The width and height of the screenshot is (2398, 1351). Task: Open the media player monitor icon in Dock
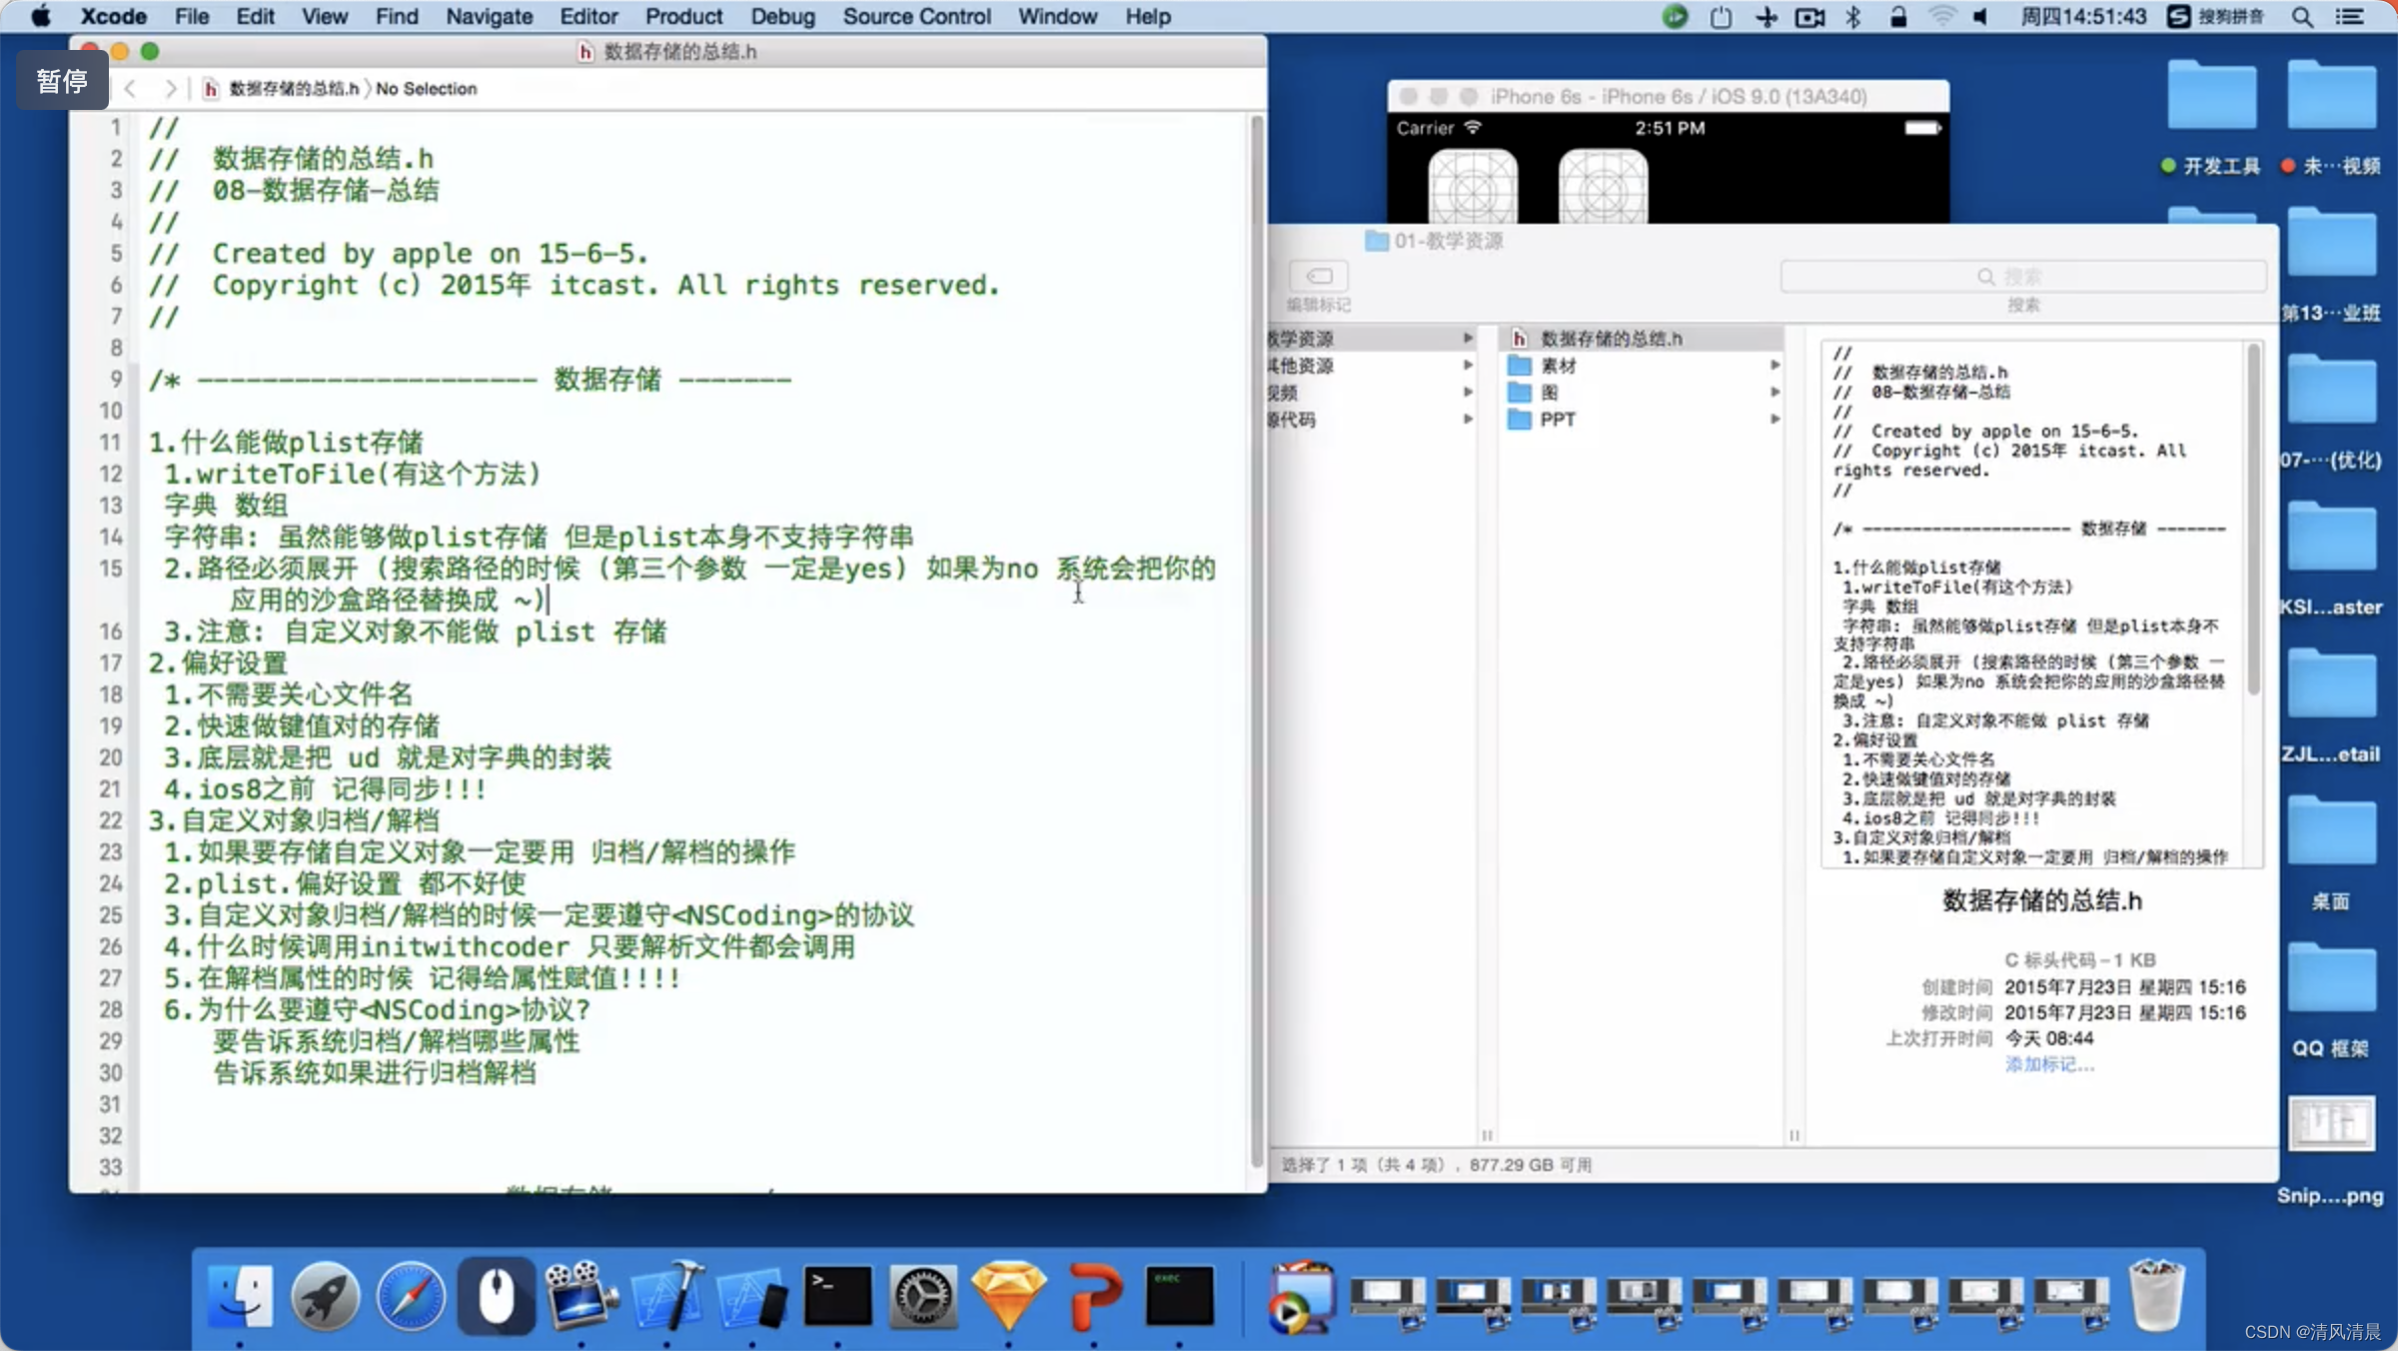[1300, 1298]
